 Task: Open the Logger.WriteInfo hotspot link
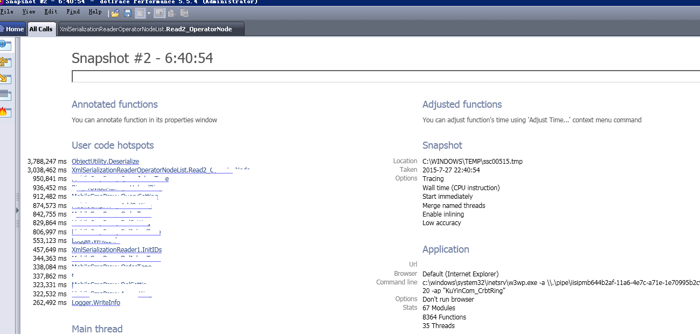click(96, 303)
